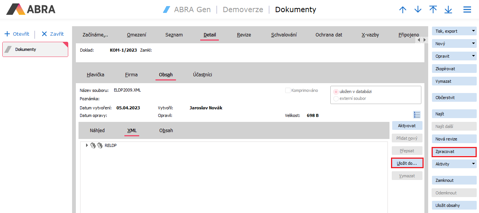Toggle the Komprimováno checkbox
The width and height of the screenshot is (479, 213).
(x=288, y=90)
